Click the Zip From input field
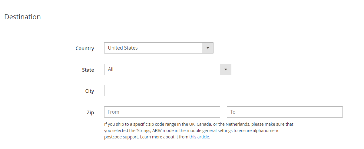 (x=162, y=112)
